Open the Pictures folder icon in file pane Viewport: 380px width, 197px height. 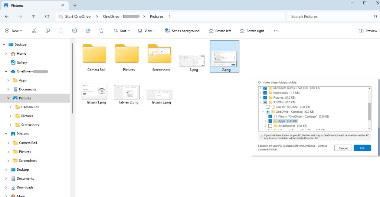(x=127, y=54)
